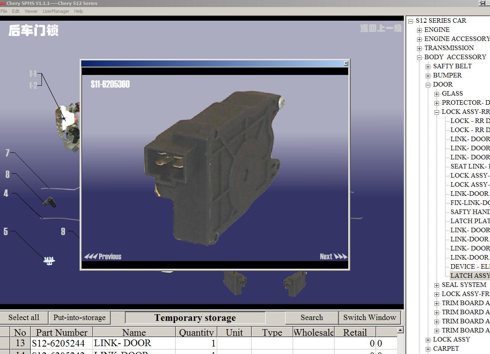Click the door lock assembly part in diagram

[68, 128]
